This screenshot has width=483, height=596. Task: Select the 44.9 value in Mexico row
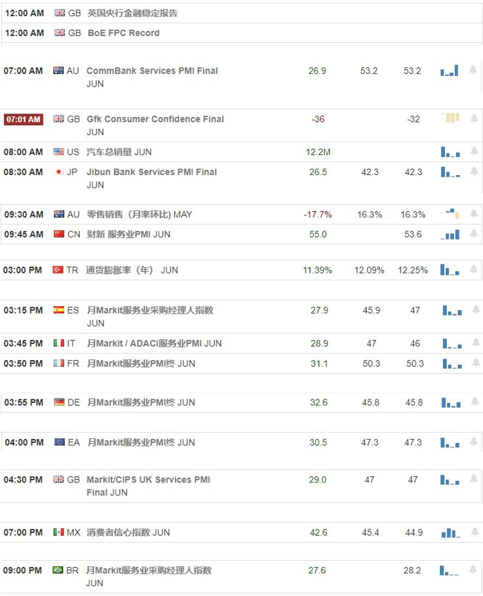[x=414, y=532]
